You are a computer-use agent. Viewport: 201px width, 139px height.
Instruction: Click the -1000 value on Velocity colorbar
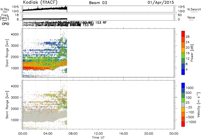coord(191,122)
